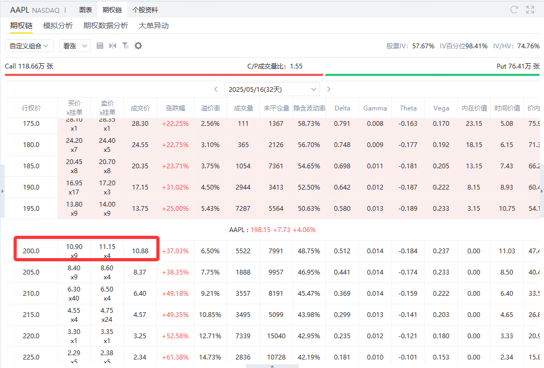Click the 时间价值 column header

pos(507,108)
